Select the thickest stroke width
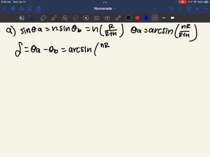This screenshot has width=210, height=157. 172,18
